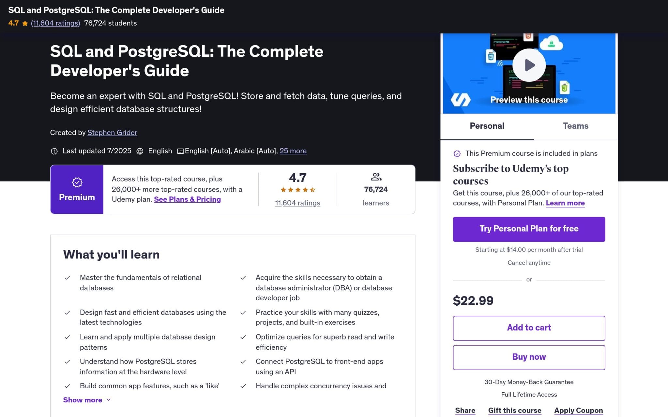Image resolution: width=668 pixels, height=417 pixels.
Task: Play the course preview video
Action: click(x=529, y=65)
